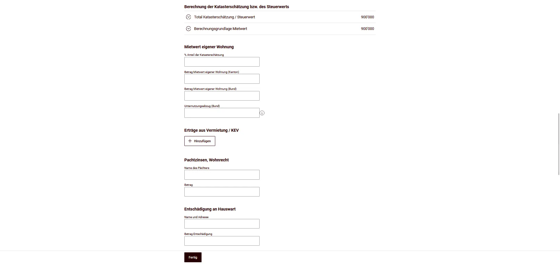This screenshot has height=264, width=560.
Task: Click the plus icon in Hinzufügen
Action: coord(190,141)
